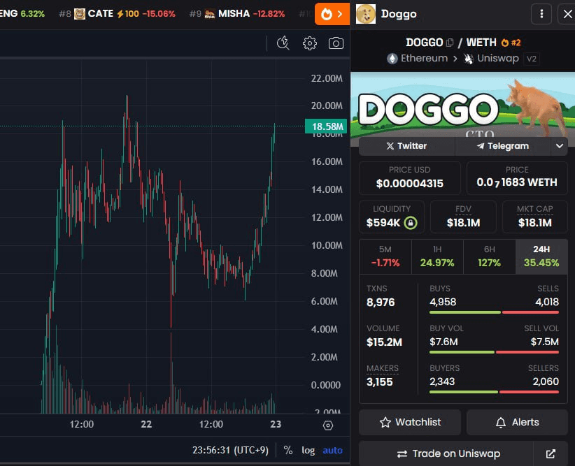Open the indicator quick search icon
The width and height of the screenshot is (575, 466).
pyautogui.click(x=283, y=43)
